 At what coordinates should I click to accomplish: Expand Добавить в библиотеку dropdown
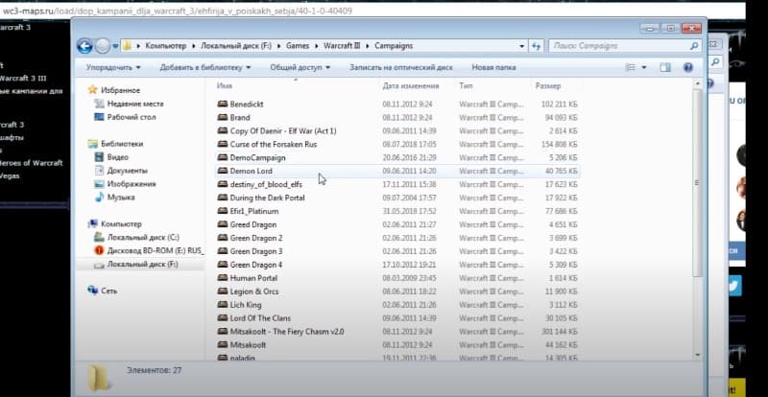pyautogui.click(x=204, y=67)
